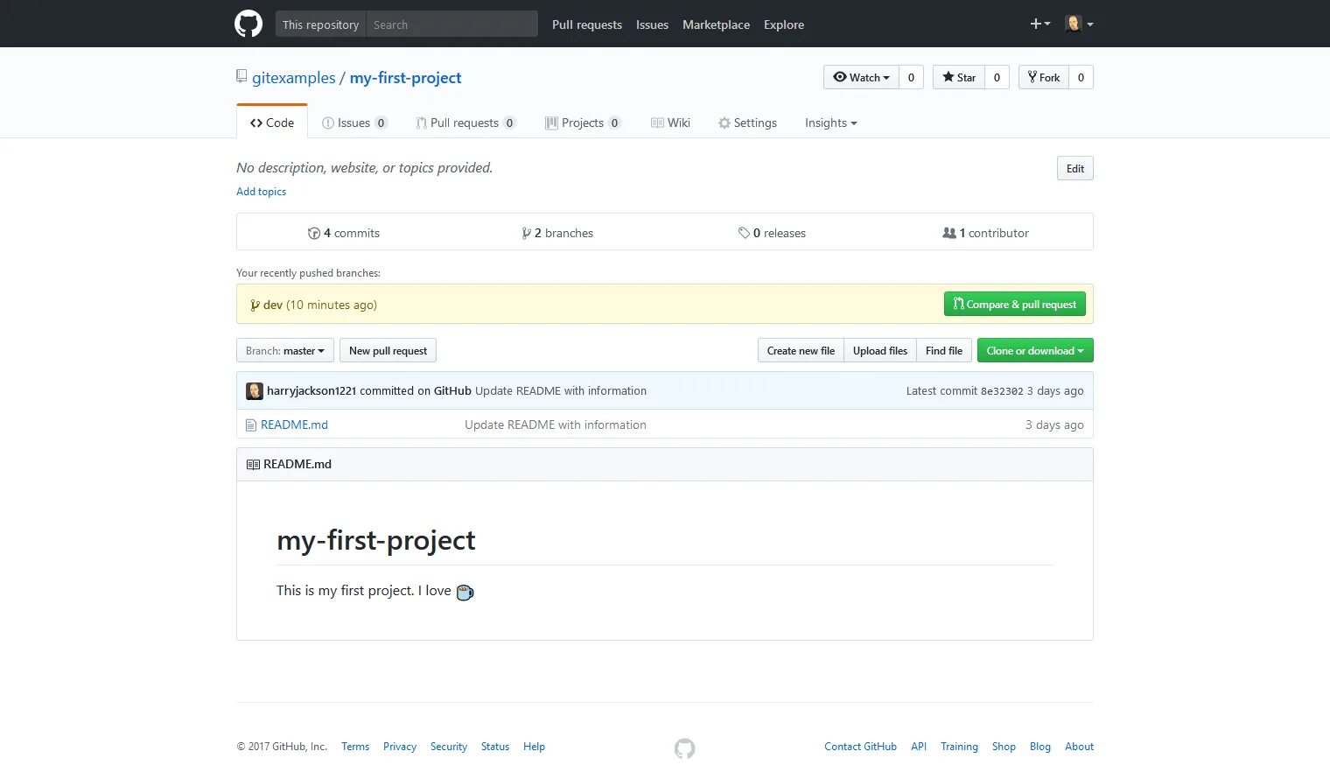Screen dimensions: 1330x779
Task: Open the API footer link
Action: (919, 747)
